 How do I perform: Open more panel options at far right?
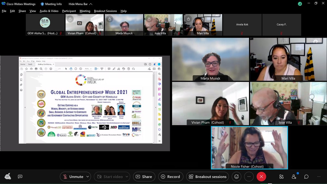point(319,177)
